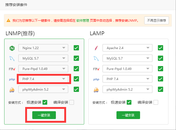
Task: Open LNMP Pure-Ftpd 1.0.49 dropdown
Action: (43, 69)
